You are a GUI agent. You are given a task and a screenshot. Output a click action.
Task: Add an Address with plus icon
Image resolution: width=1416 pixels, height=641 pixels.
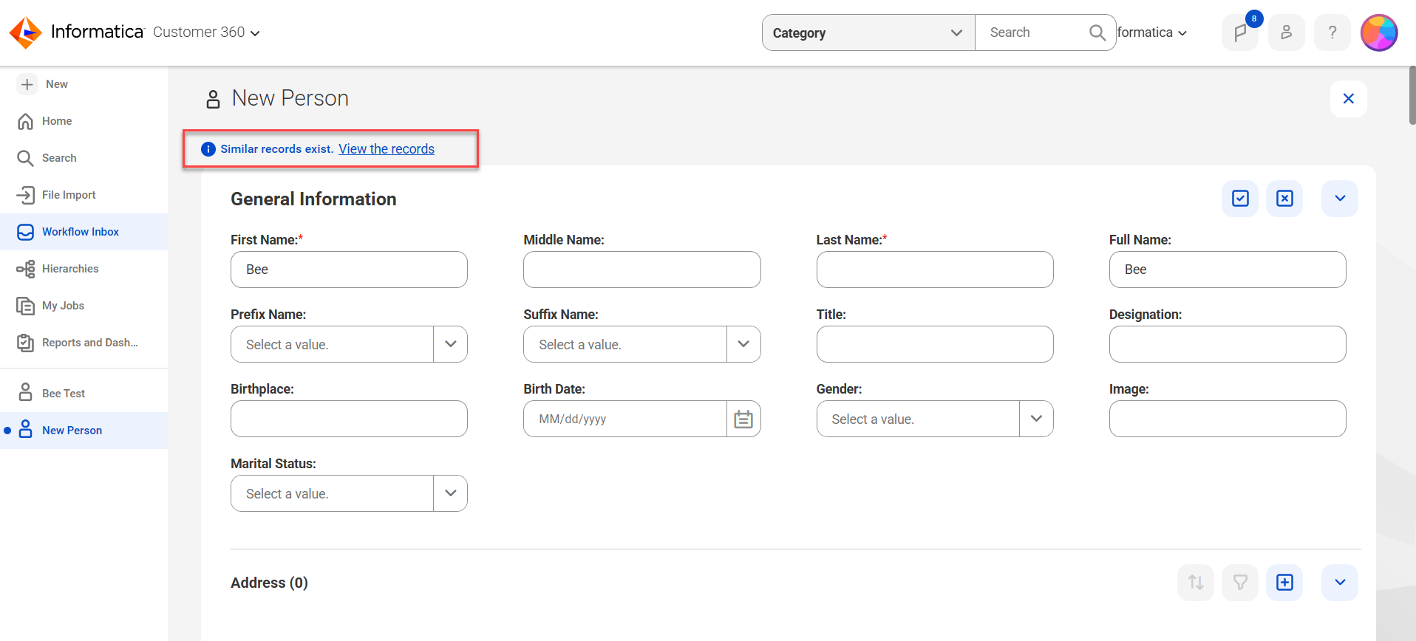pyautogui.click(x=1284, y=583)
